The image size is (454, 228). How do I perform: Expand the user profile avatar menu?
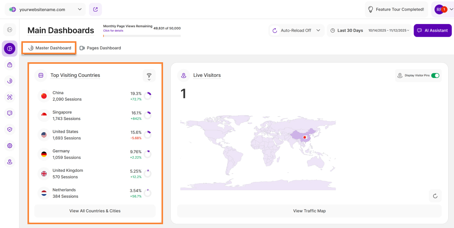[442, 10]
